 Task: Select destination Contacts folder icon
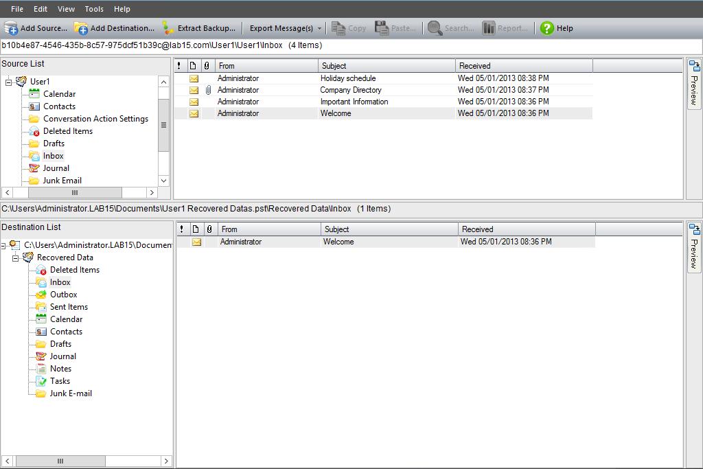click(x=41, y=332)
